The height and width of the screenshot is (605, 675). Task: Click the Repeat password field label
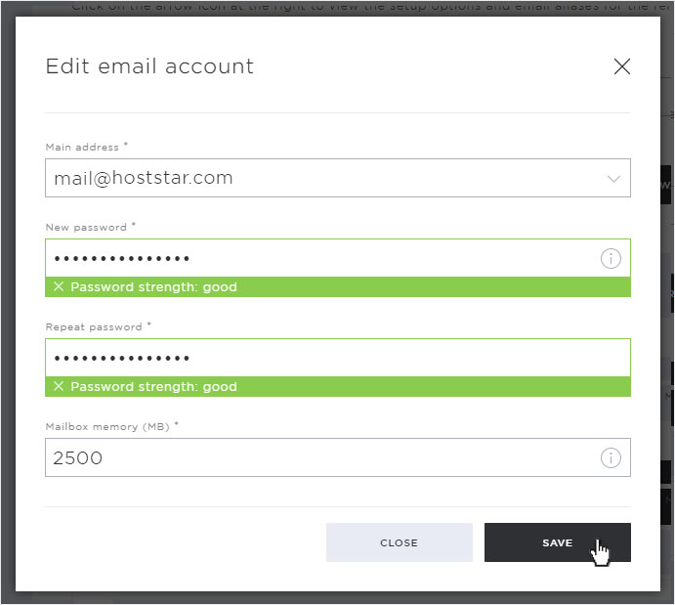(x=94, y=327)
